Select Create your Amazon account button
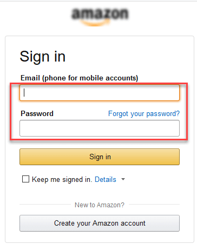This screenshot has width=197, height=244. point(100,223)
